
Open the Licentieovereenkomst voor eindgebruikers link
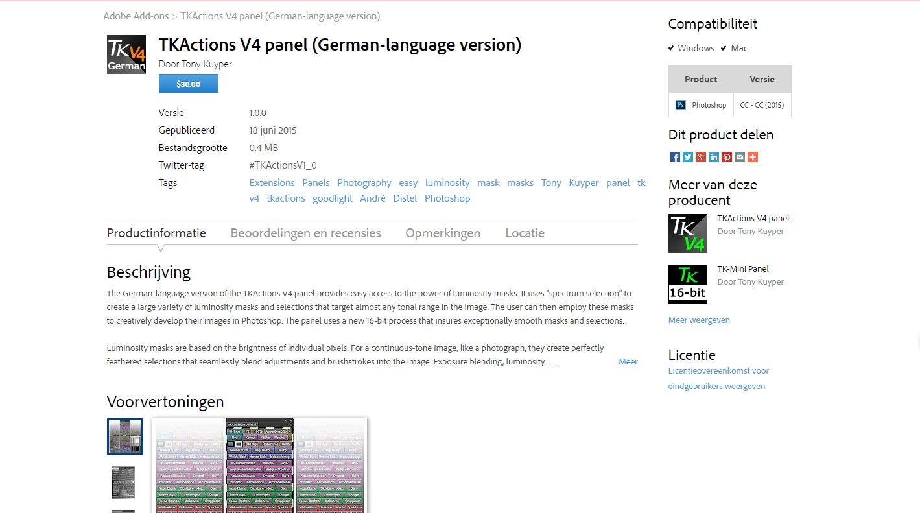click(718, 379)
